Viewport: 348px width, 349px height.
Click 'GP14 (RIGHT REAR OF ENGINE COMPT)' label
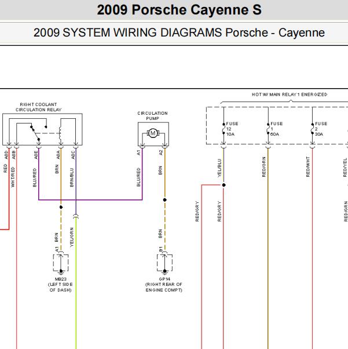pos(164,285)
